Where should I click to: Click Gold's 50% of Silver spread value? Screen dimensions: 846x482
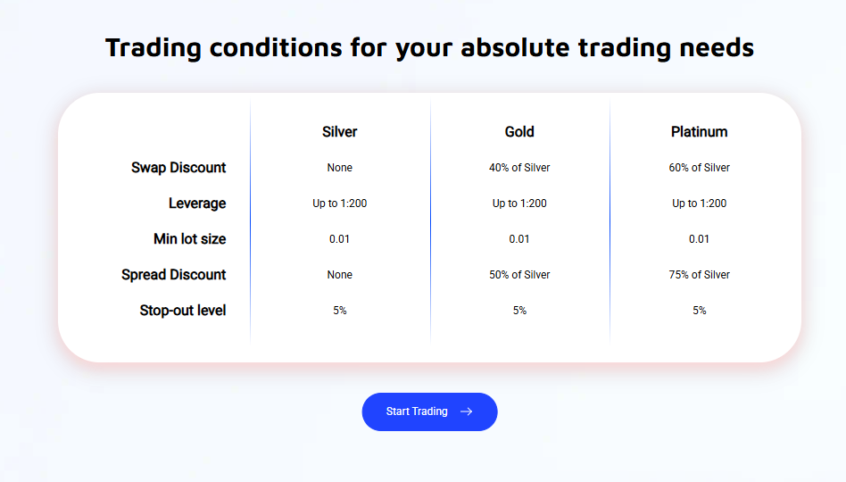[519, 275]
